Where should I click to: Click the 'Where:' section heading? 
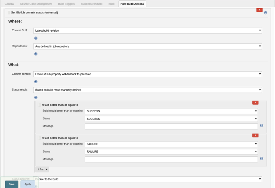coord(15,21)
